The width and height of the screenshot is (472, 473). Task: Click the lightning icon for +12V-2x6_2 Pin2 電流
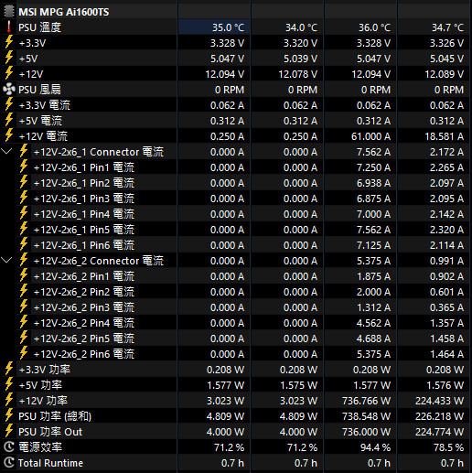click(x=24, y=291)
